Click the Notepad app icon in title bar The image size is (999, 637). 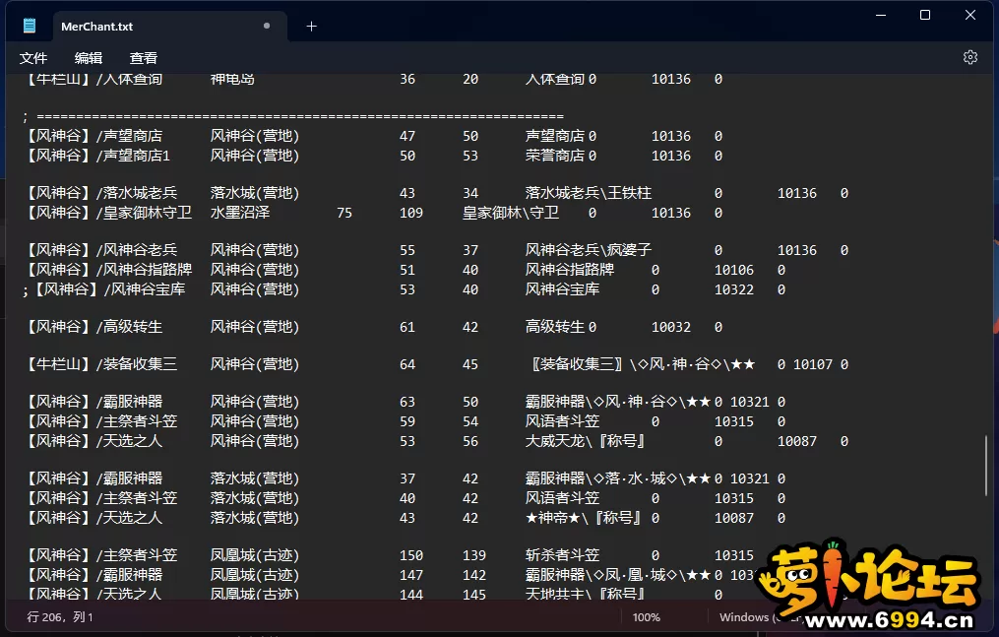click(x=30, y=27)
